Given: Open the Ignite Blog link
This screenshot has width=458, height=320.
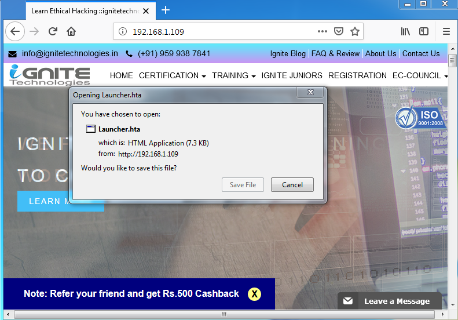Looking at the screenshot, I should click(x=288, y=54).
